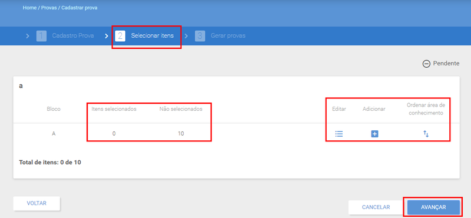Click the Pendente minus-circle status icon
Viewport: 471px width, 218px height.
[426, 64]
